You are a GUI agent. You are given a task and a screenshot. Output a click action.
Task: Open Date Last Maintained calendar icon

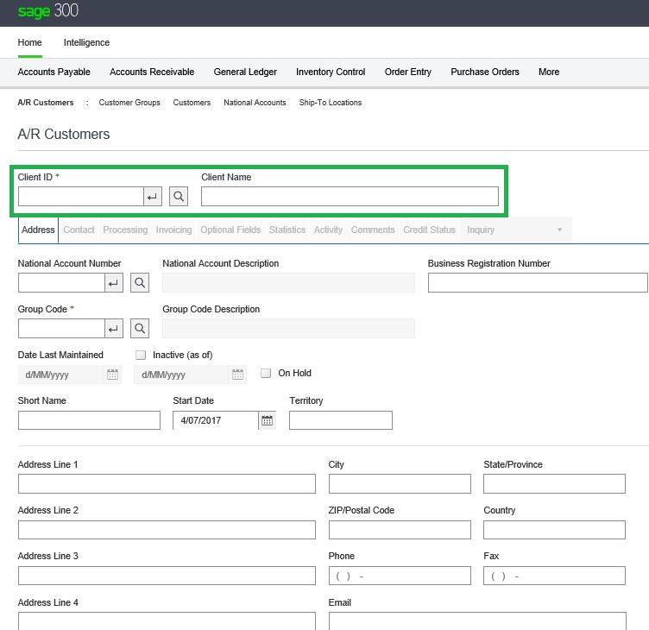point(112,375)
